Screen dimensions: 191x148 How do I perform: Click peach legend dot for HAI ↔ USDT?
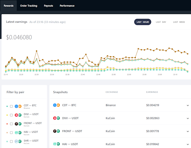point(7,132)
